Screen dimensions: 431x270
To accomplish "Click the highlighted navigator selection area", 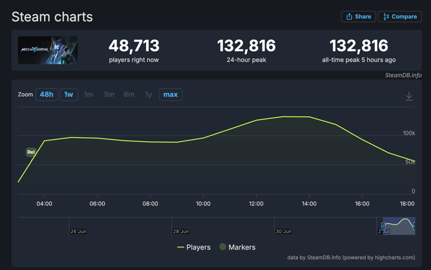I will tap(399, 226).
